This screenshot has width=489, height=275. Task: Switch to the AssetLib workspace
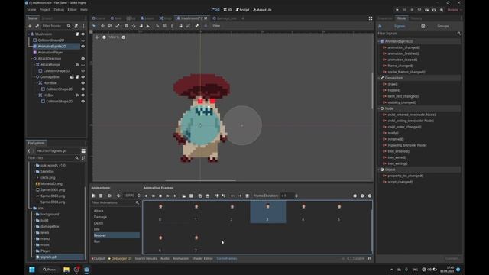pos(262,10)
